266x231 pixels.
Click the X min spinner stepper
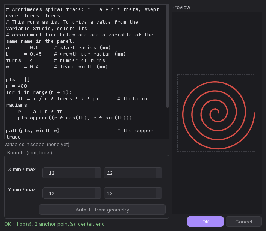coord(98,173)
